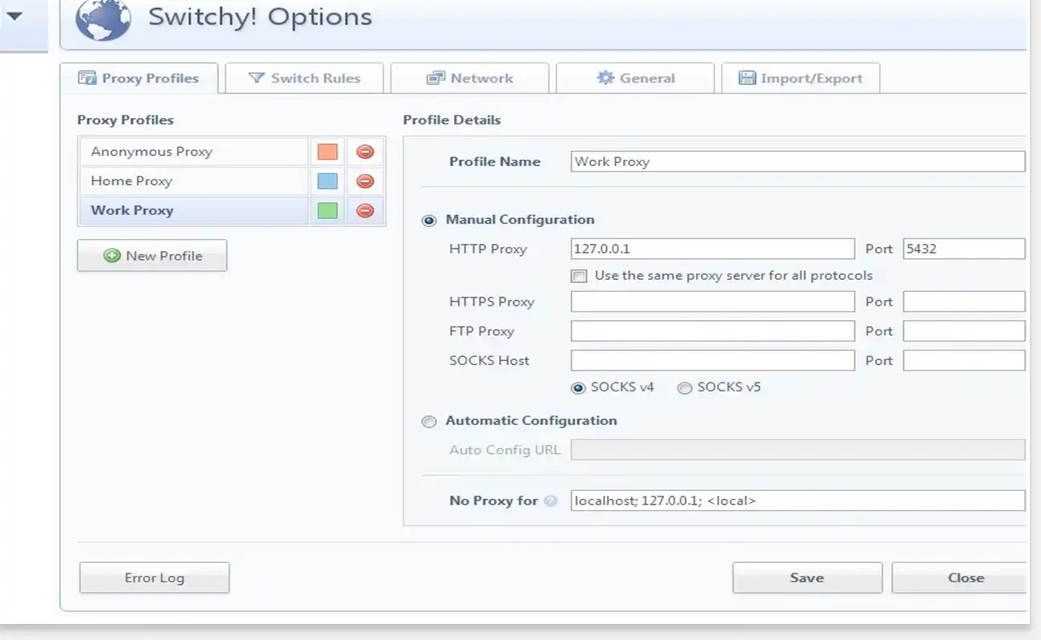This screenshot has width=1041, height=640.
Task: Select the Anonymous Proxy profile
Action: pos(193,152)
